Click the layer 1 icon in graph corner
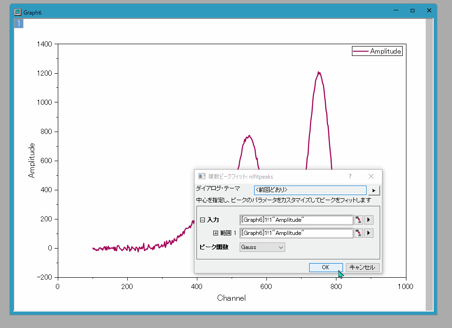 (x=18, y=23)
